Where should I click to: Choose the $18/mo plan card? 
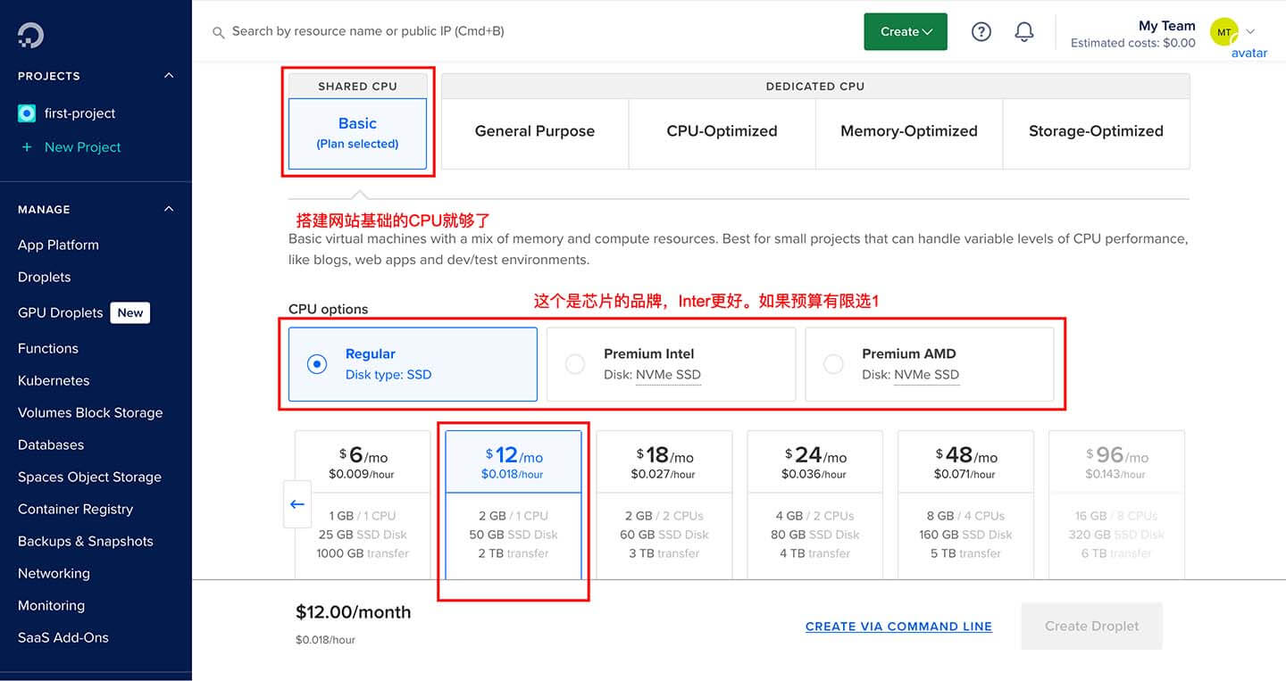pyautogui.click(x=664, y=504)
